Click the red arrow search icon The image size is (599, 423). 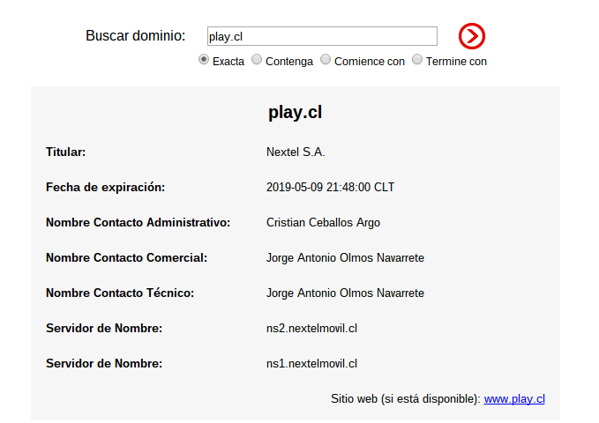pos(472,36)
